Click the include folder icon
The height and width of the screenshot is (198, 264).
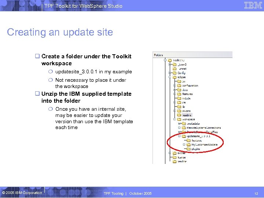coord(179,98)
